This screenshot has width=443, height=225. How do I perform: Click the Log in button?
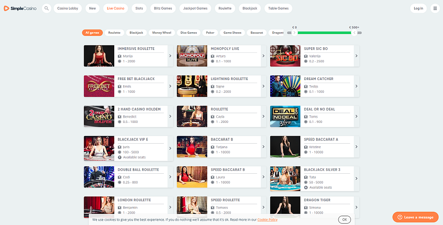coord(418,8)
